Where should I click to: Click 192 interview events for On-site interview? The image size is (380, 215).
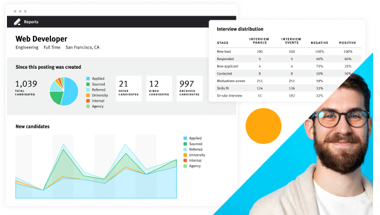[x=292, y=96]
